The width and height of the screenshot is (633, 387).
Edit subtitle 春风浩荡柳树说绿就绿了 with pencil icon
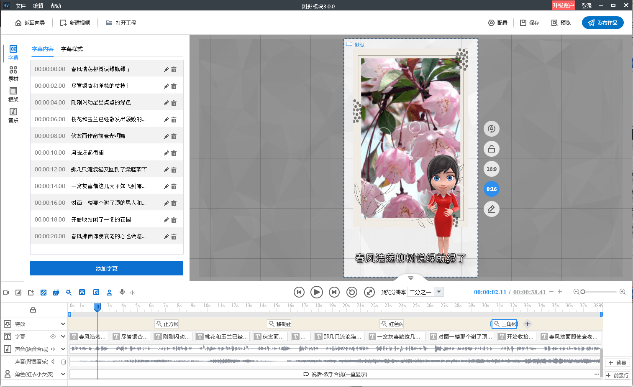coord(166,69)
